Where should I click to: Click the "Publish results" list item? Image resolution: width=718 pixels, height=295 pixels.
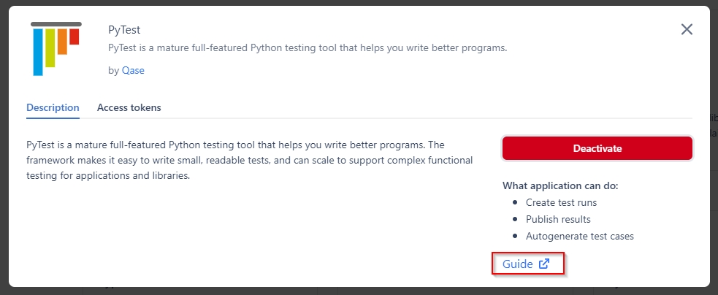coord(558,219)
